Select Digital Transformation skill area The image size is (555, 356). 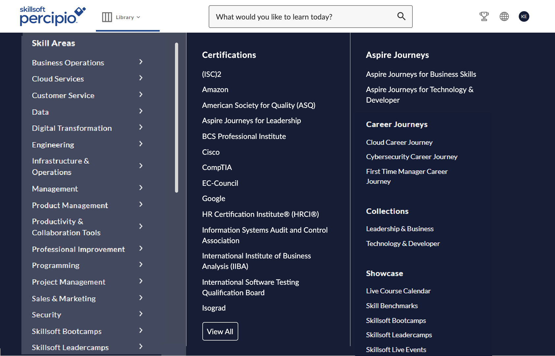coord(72,128)
